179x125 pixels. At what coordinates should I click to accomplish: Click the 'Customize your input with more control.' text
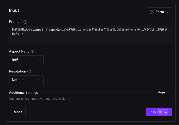(37, 99)
